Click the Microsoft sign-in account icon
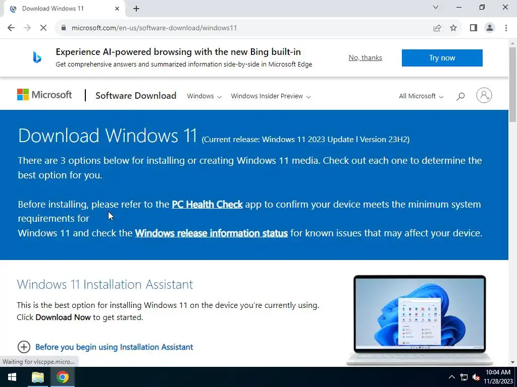 click(x=484, y=95)
